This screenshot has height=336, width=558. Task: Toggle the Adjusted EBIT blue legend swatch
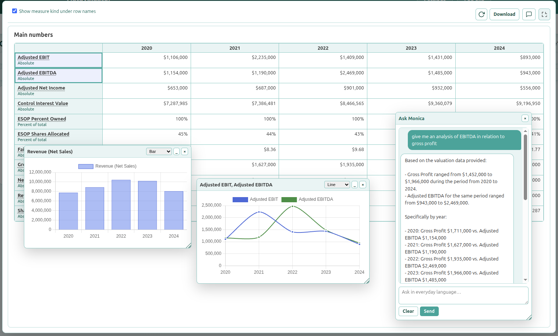tap(240, 199)
